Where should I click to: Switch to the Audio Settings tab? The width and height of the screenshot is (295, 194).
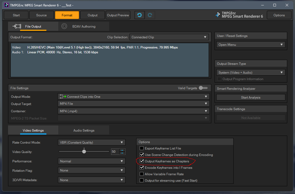point(84,130)
